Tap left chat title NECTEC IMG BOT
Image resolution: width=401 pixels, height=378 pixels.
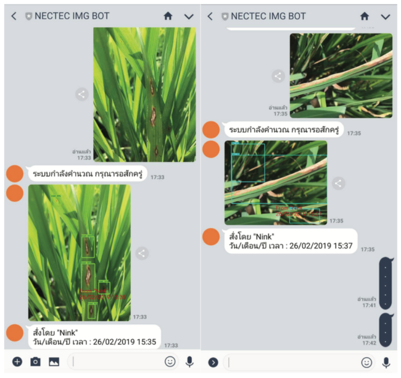(x=72, y=16)
